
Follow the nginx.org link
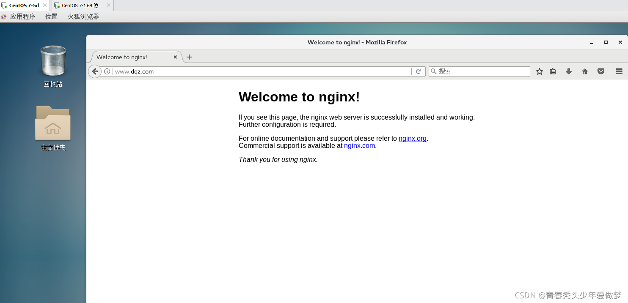click(413, 138)
